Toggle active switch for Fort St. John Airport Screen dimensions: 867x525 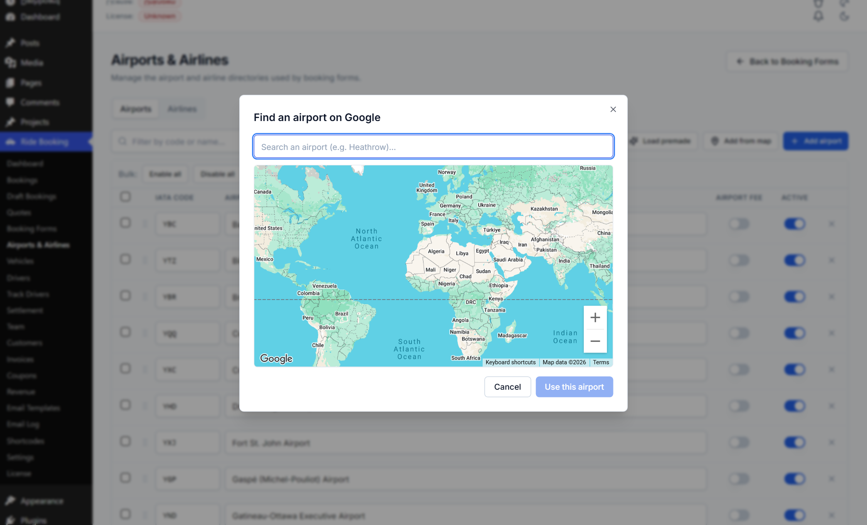795,443
